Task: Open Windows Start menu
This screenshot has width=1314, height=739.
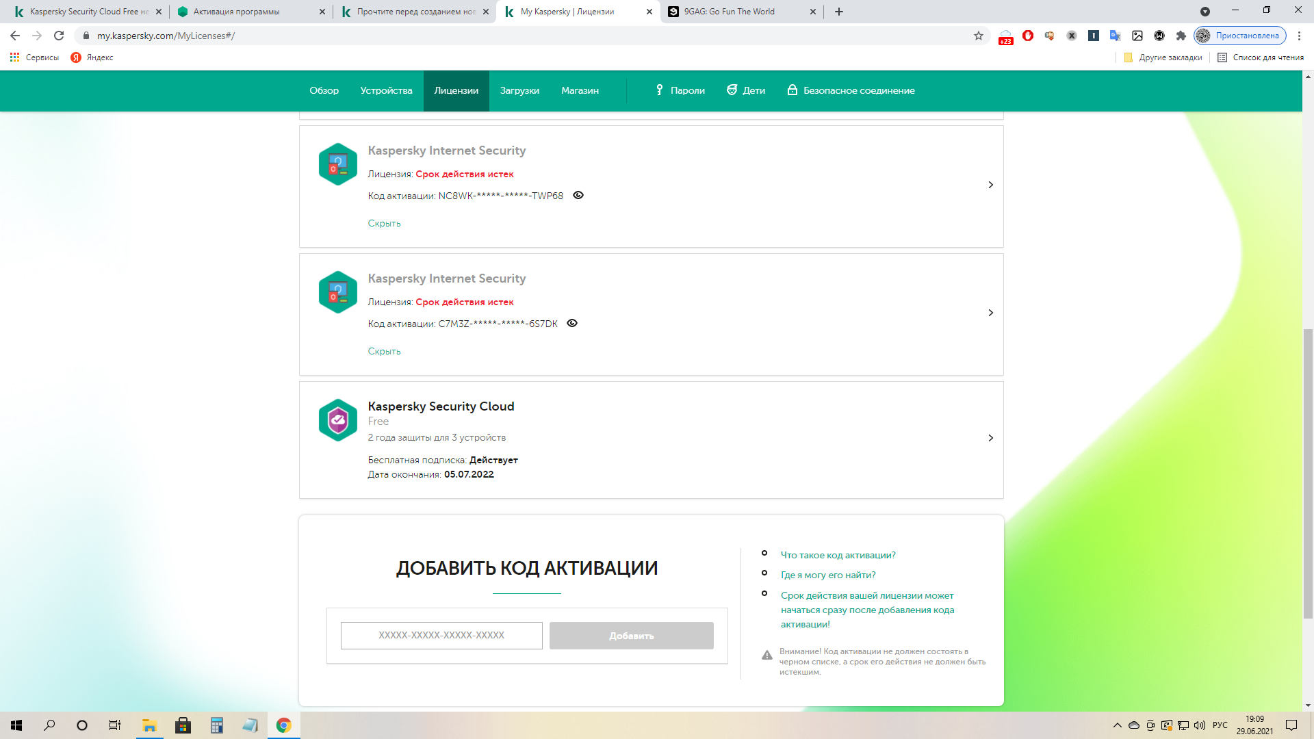Action: click(16, 725)
